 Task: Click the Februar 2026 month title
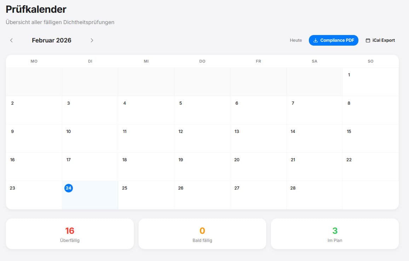tap(52, 40)
